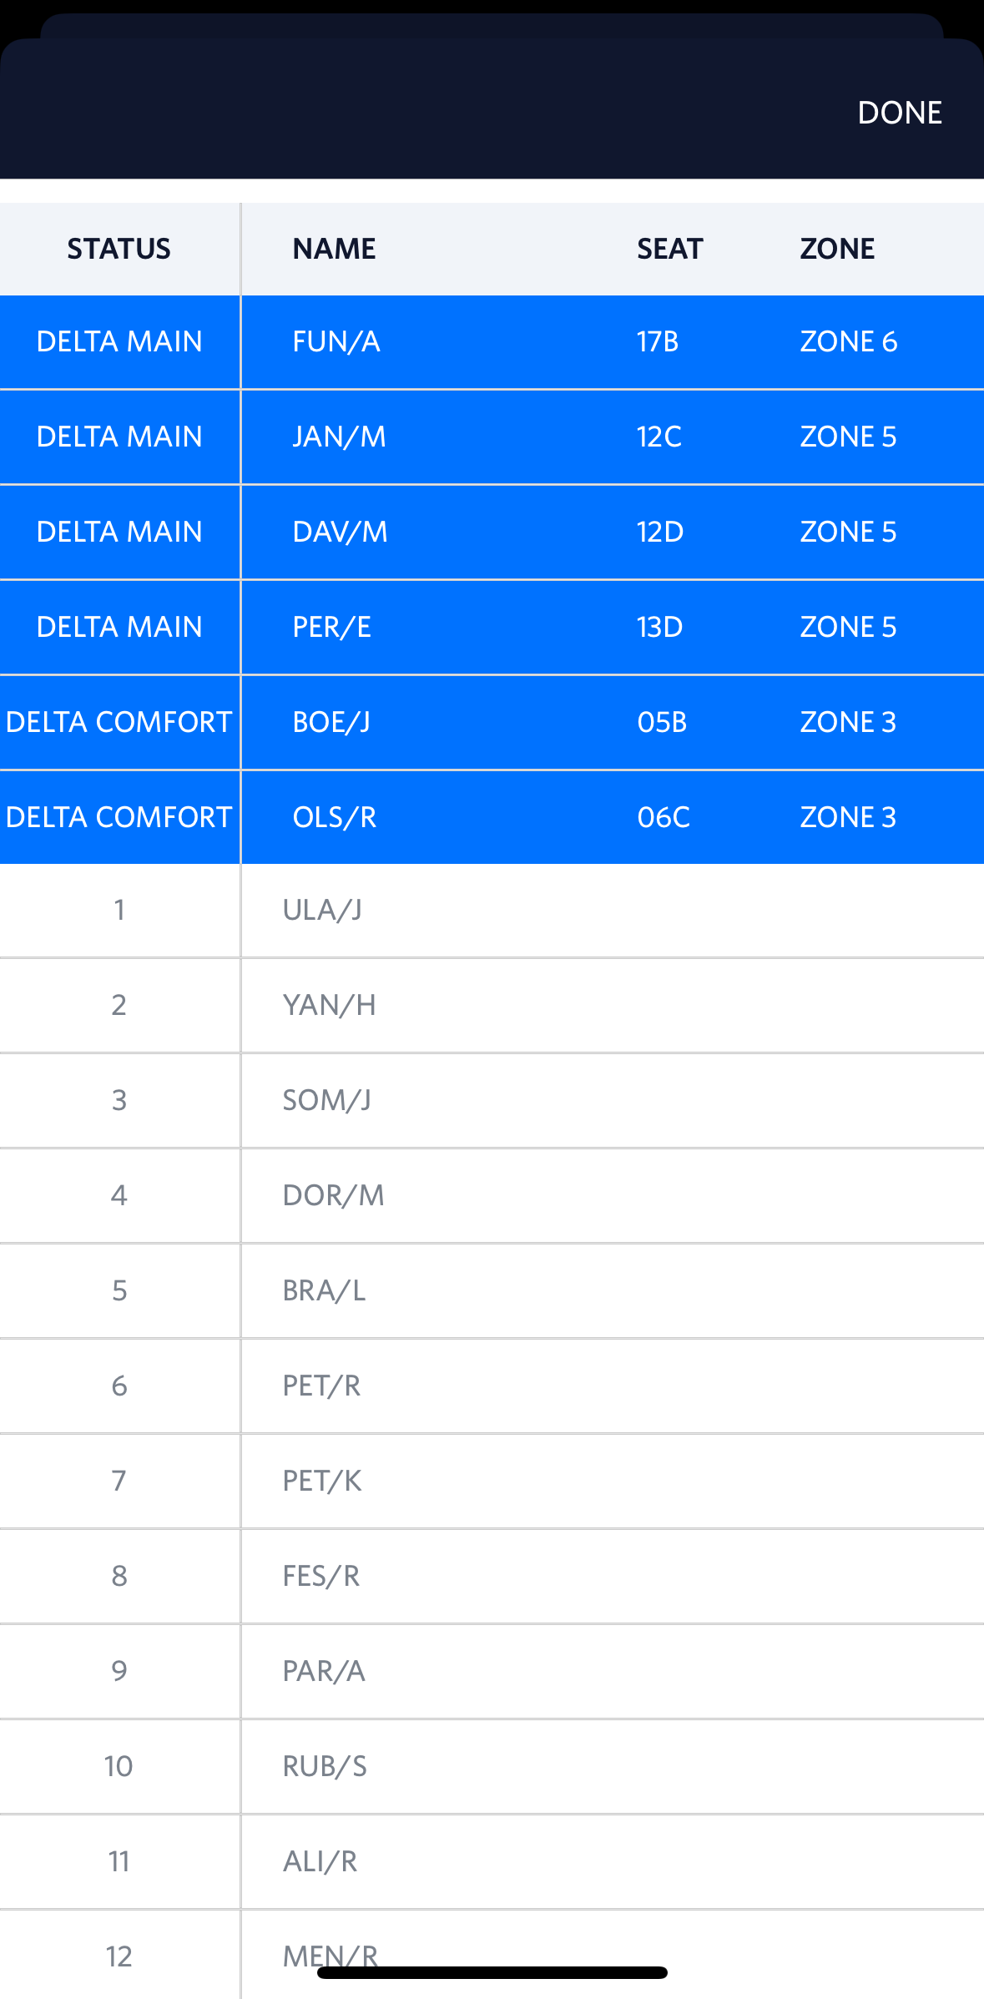984x1999 pixels.
Task: Sort the list by STATUS column
Action: [119, 248]
